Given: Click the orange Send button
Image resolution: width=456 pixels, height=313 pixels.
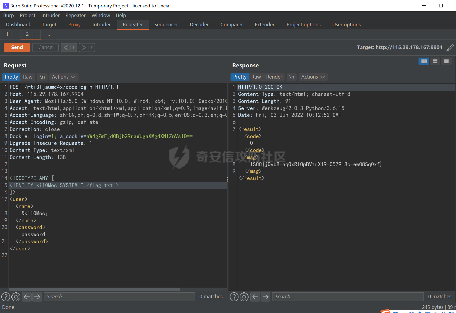Looking at the screenshot, I should click(x=17, y=47).
